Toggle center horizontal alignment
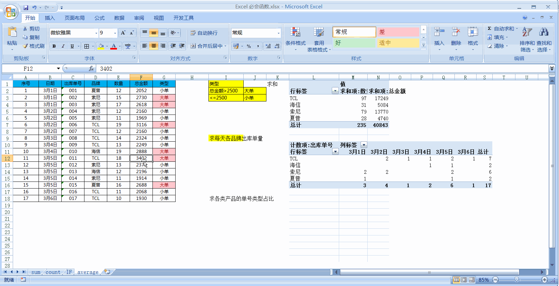The width and height of the screenshot is (559, 286). (x=153, y=46)
